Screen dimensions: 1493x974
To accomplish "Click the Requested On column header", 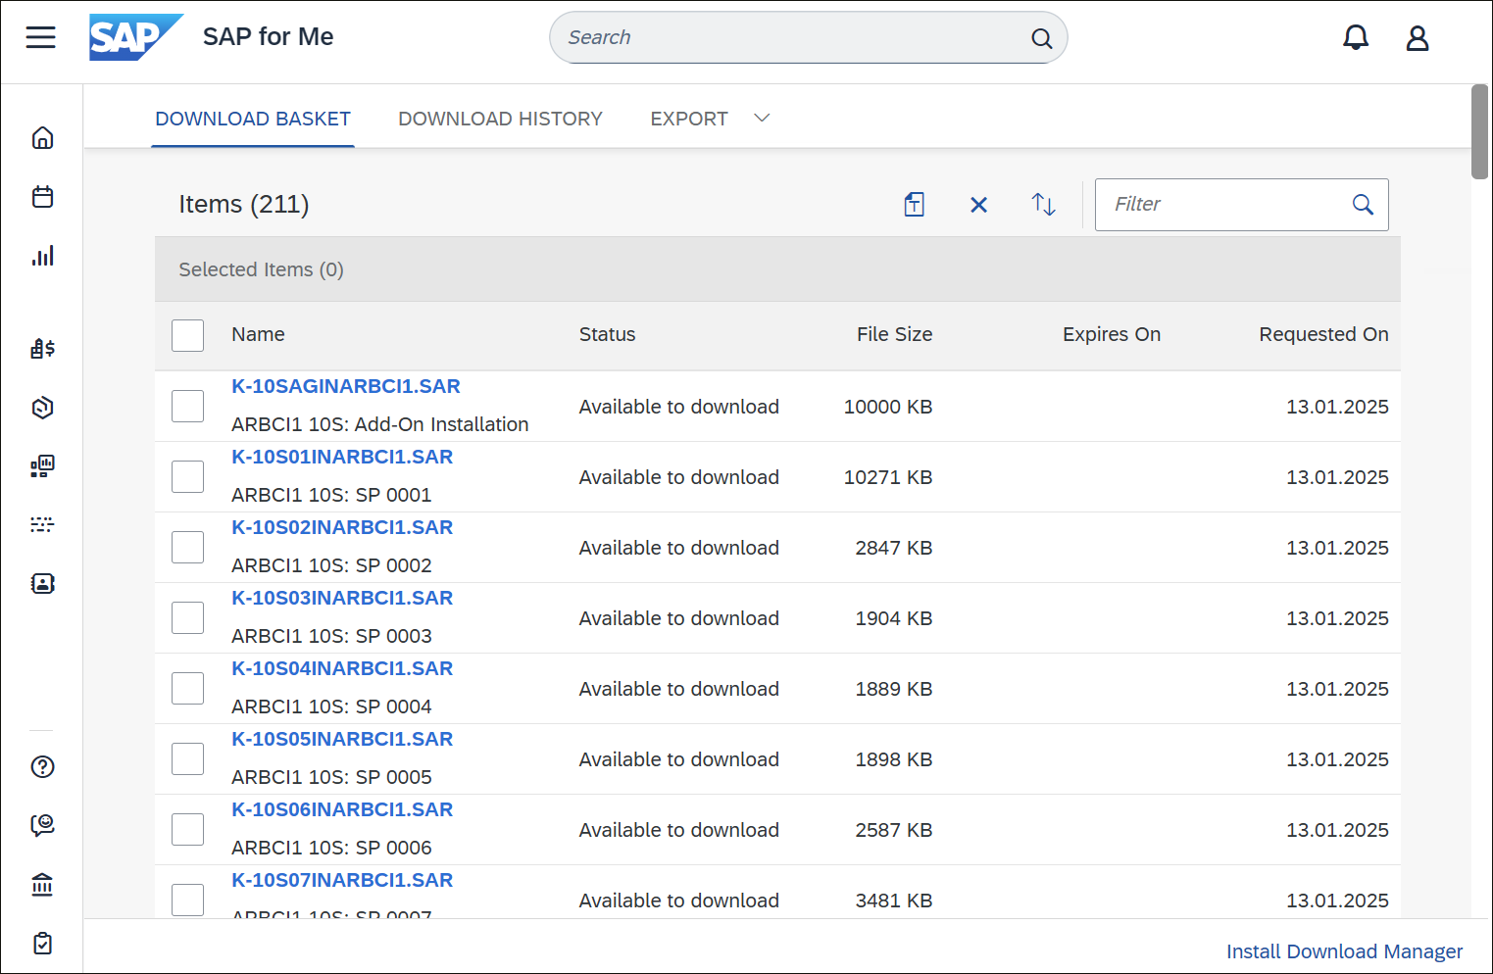I will point(1323,334).
